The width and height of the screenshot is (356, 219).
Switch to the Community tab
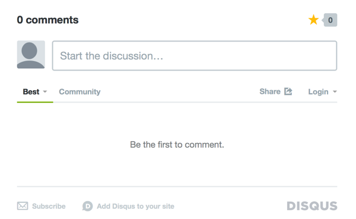[x=80, y=92]
